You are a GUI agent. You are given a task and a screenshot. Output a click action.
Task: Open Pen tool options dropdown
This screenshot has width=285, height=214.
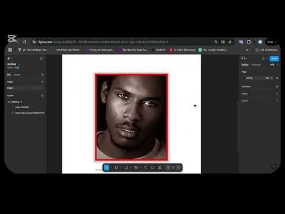click(x=140, y=168)
